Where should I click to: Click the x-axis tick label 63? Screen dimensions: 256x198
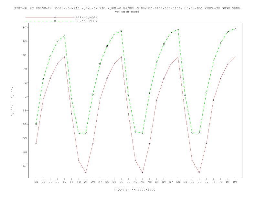(185, 182)
